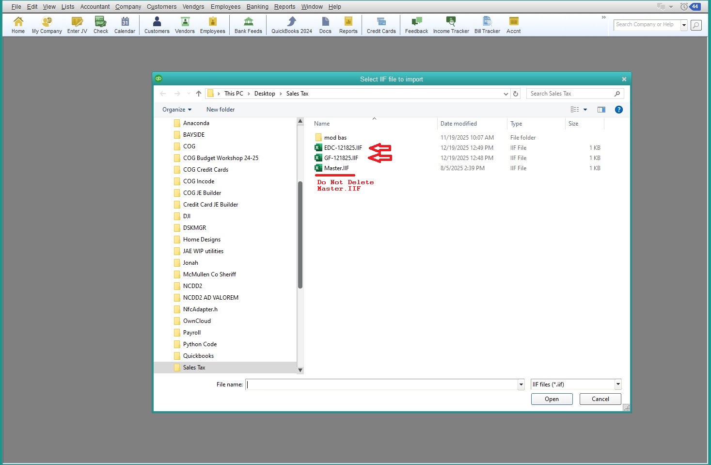Open the Organize dropdown

[176, 110]
